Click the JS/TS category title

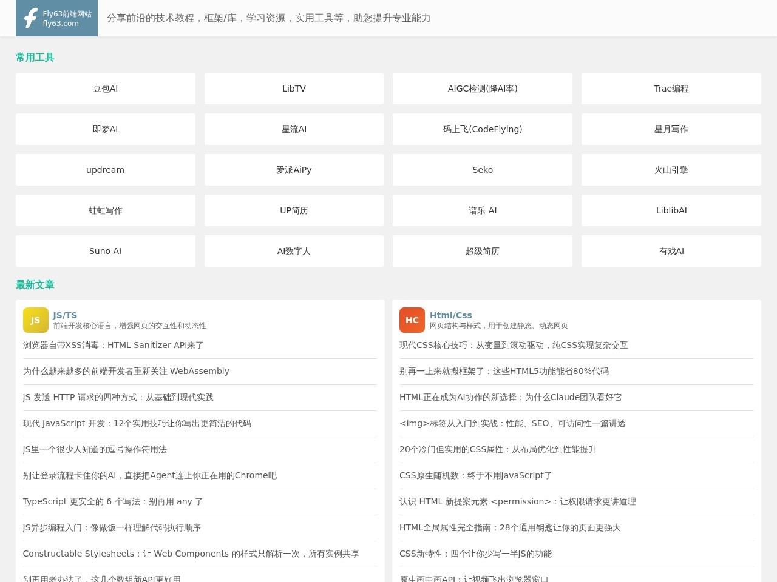tap(65, 315)
